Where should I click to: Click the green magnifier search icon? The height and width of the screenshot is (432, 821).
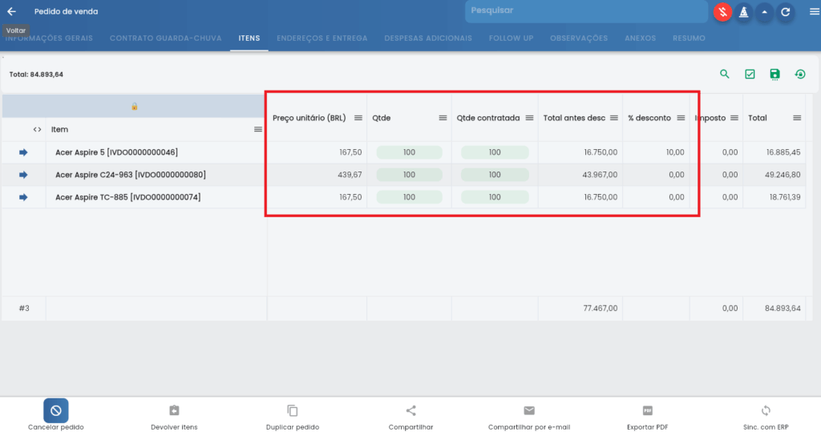pyautogui.click(x=725, y=74)
